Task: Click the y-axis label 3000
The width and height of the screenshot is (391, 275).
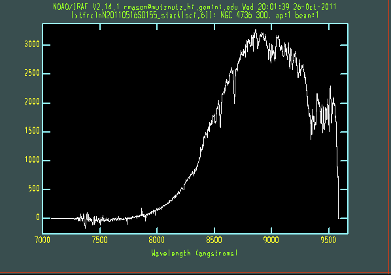Action: (32, 44)
